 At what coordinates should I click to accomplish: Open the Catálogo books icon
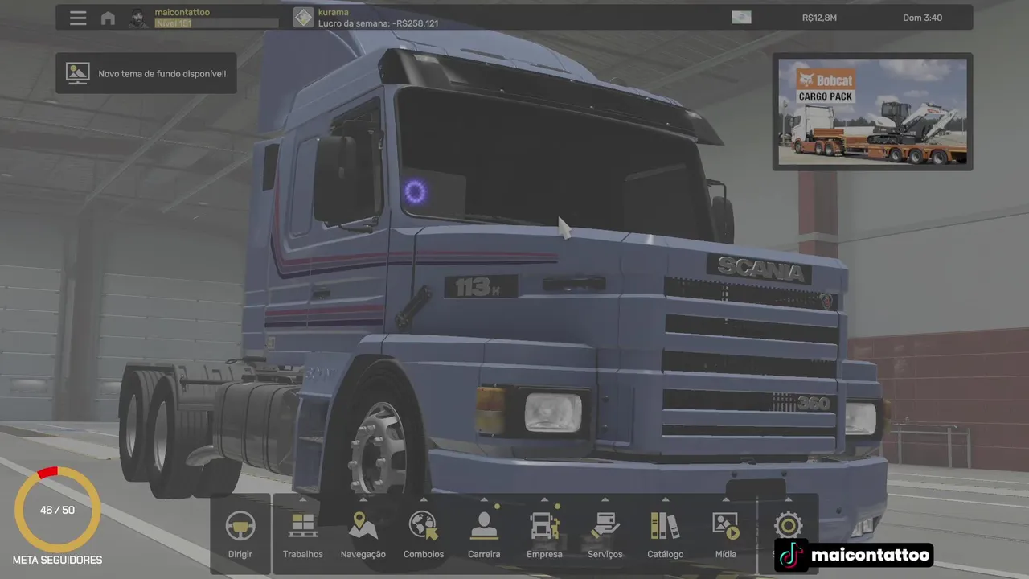[665, 526]
